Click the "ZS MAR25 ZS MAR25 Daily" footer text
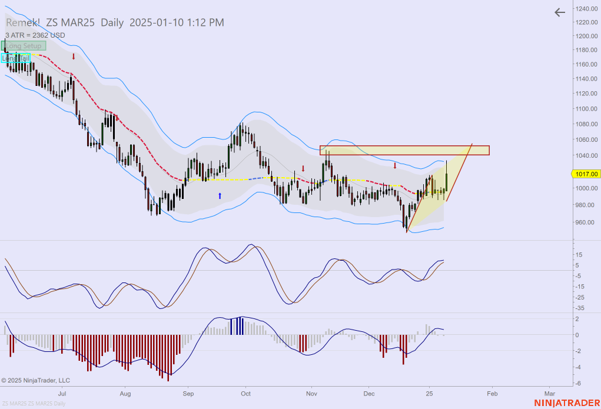 (x=34, y=403)
